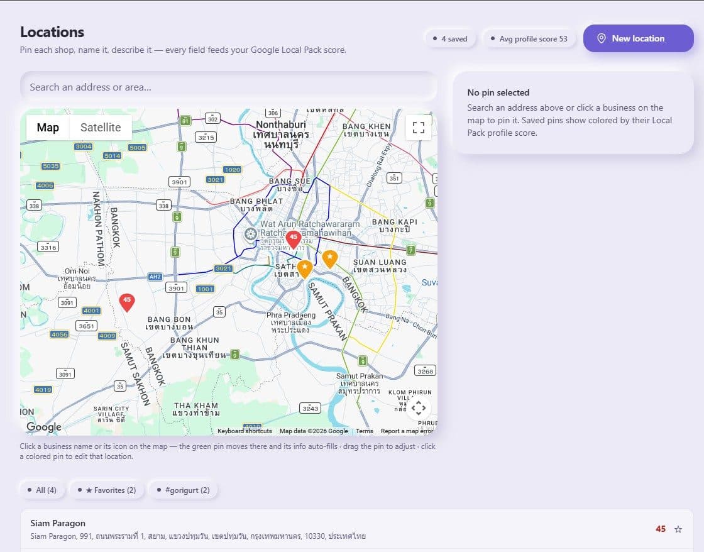Select the orange star pin near Sathon

point(305,270)
